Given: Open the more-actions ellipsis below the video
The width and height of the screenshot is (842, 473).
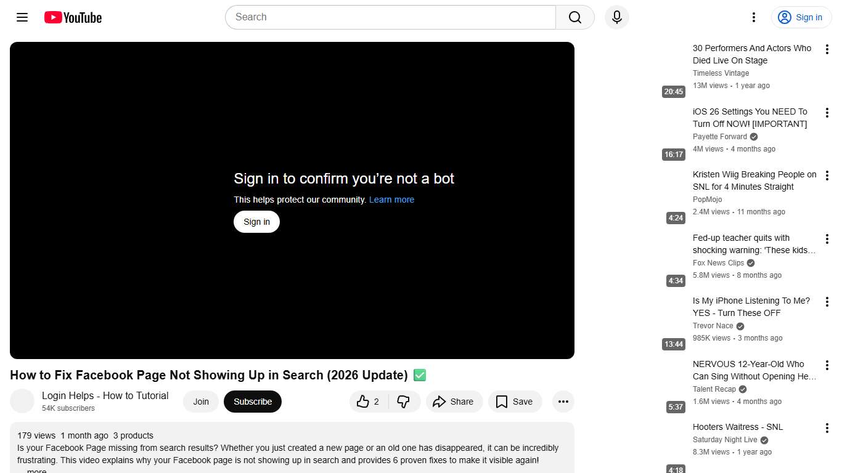Looking at the screenshot, I should tap(563, 401).
